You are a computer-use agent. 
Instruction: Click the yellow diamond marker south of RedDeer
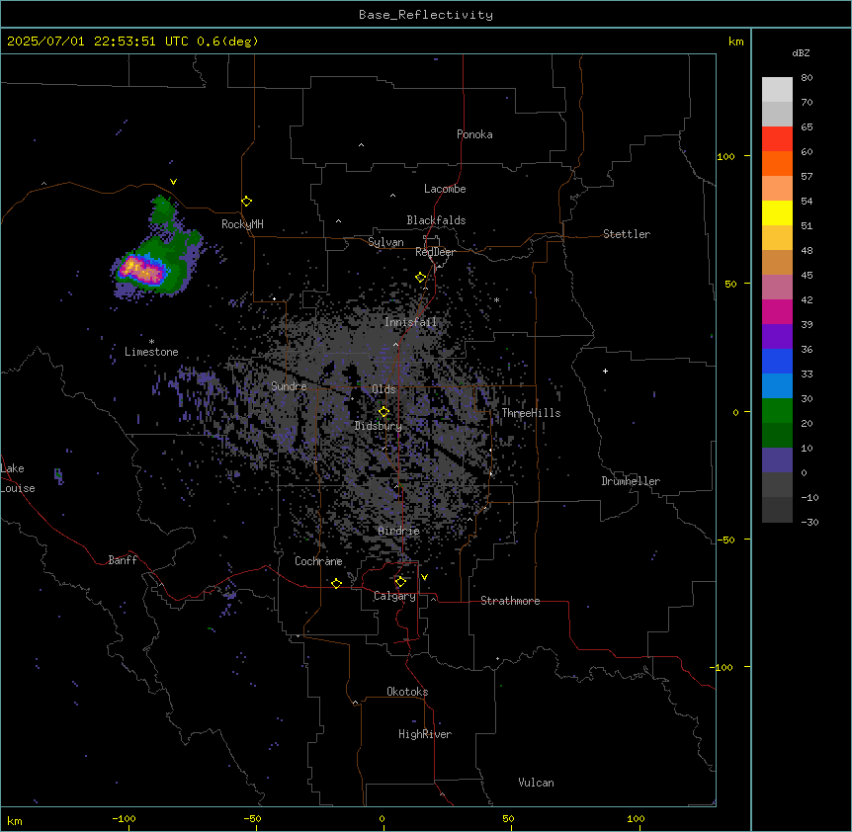pos(421,278)
